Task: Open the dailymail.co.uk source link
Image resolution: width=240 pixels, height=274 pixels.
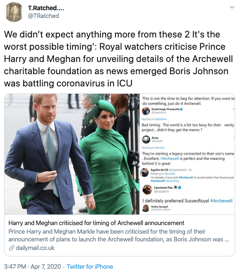Action: (35, 248)
